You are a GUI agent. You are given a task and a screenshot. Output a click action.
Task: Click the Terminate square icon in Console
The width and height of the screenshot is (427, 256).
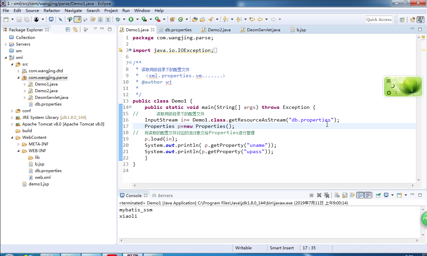click(x=311, y=195)
